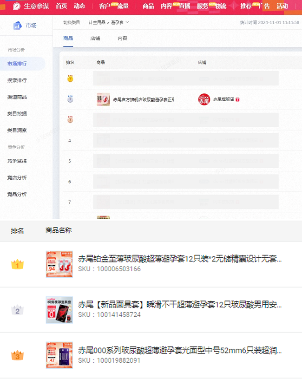Select 竞品分析 in the sidebar

tap(17, 194)
